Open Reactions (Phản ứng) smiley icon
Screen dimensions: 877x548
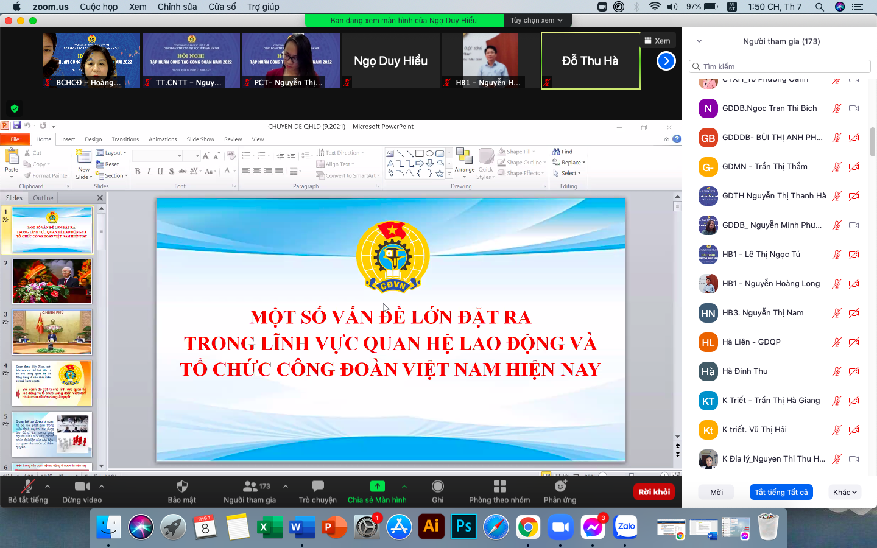[x=560, y=487]
